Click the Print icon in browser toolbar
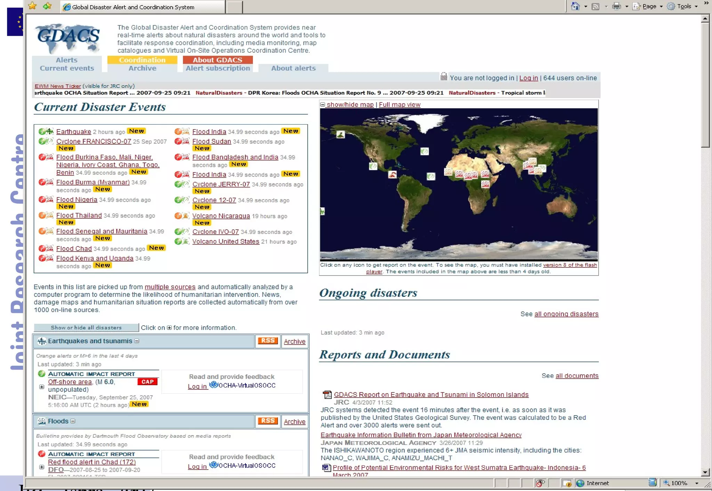Viewport: 712px width, 491px height. tap(616, 6)
